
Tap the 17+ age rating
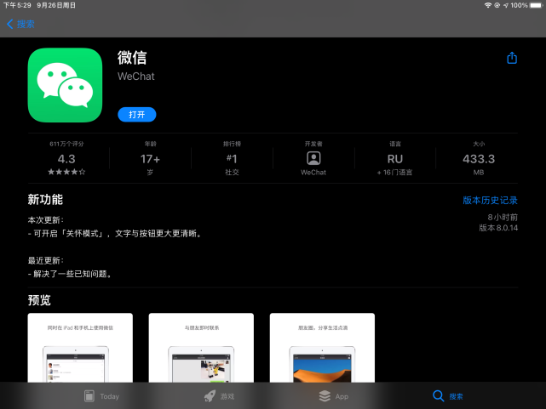[150, 159]
